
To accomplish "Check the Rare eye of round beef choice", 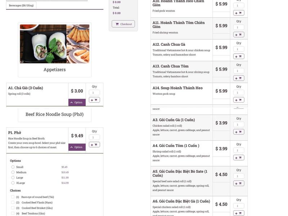I will [x=12, y=196].
